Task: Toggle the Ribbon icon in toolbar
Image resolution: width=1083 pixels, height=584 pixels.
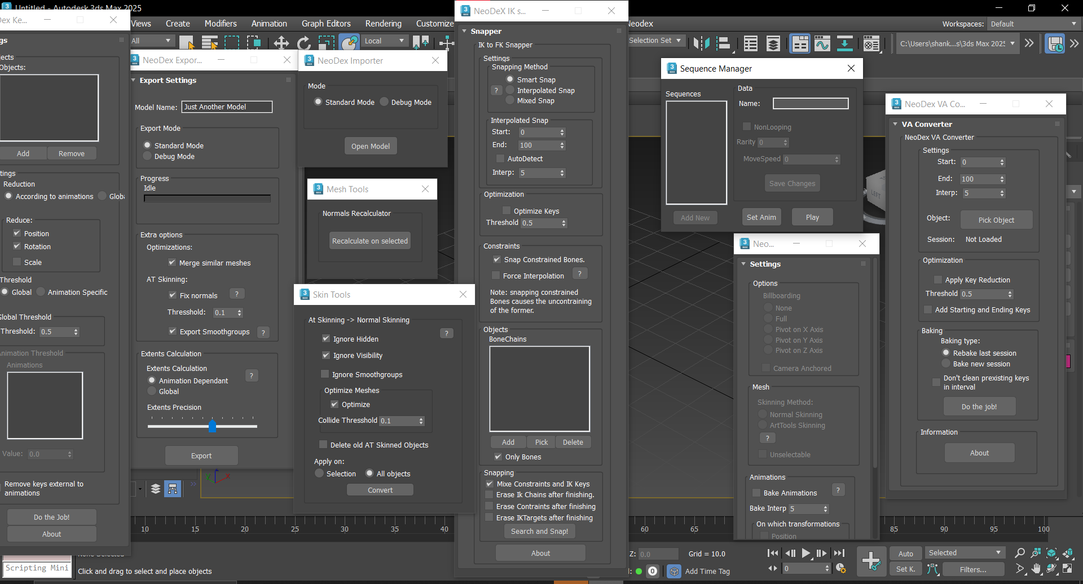Action: click(800, 43)
